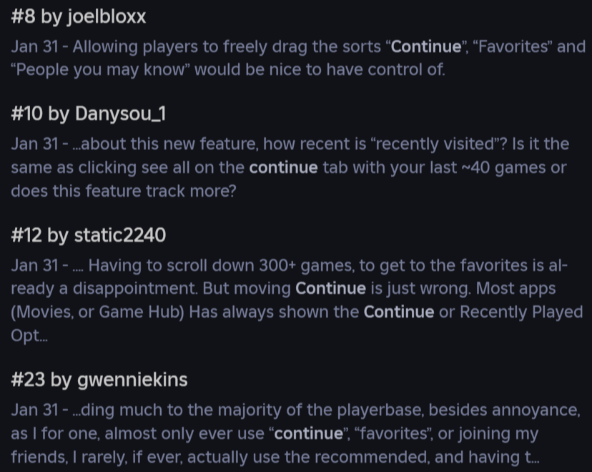Click highlighted "Continue" before "or Recently Played"
This screenshot has height=472, width=592.
pos(398,313)
